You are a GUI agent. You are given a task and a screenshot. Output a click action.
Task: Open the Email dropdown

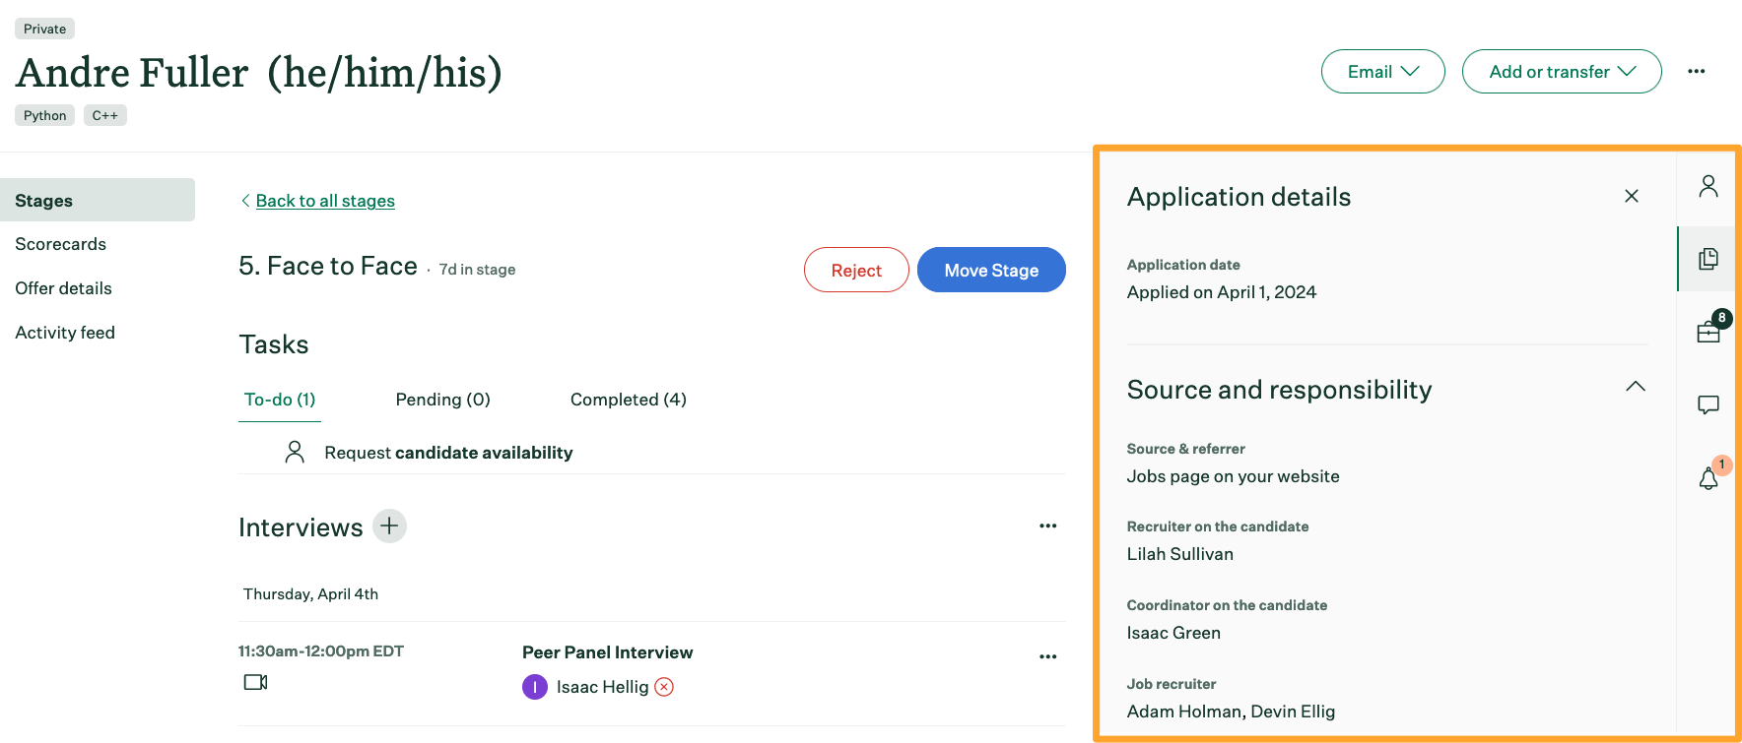[1382, 72]
